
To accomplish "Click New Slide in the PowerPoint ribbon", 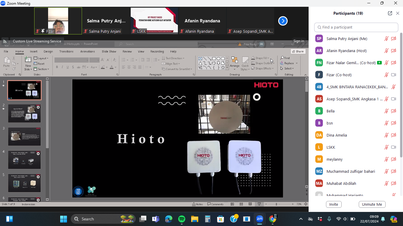I will (x=28, y=64).
